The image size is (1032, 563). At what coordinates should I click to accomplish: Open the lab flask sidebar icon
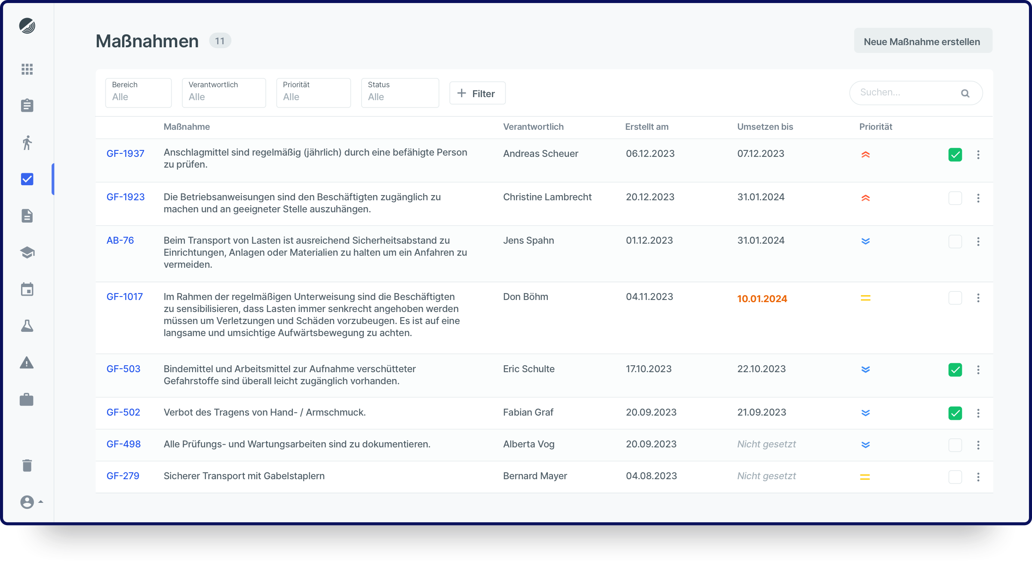pyautogui.click(x=27, y=326)
